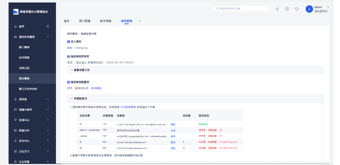Screen dimensions: 340x165
Task: Expand the 查看设置方法 panel
Action: tap(195, 70)
